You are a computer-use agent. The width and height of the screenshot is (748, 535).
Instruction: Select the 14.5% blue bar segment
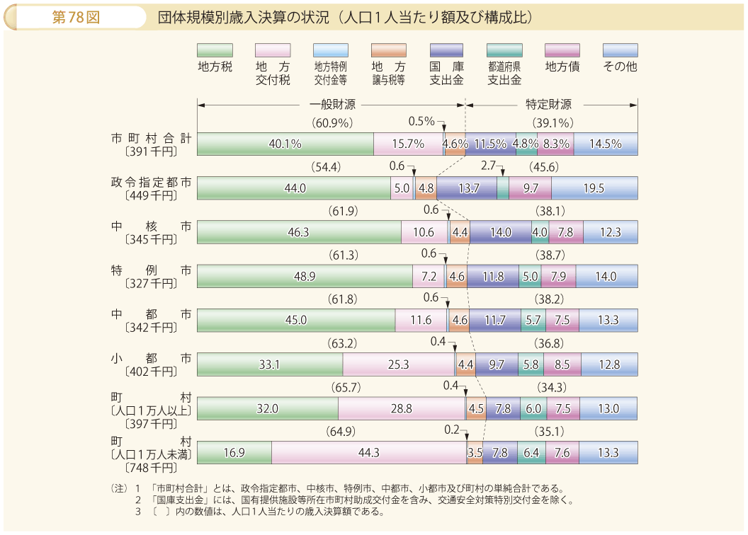(606, 144)
